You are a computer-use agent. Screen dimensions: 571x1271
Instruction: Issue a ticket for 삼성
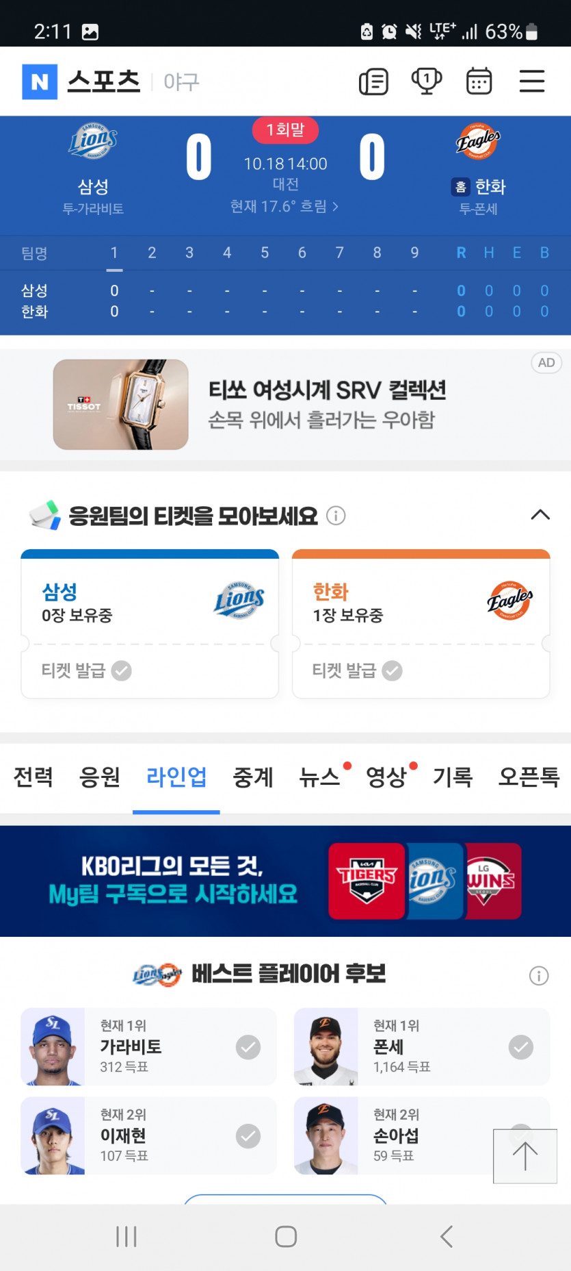pyautogui.click(x=86, y=670)
